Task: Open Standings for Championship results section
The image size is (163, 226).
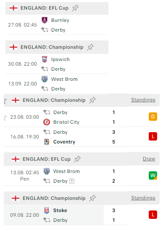Action: [x=143, y=100]
